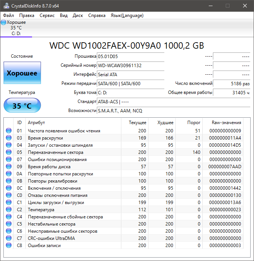Screen dimensions: 254x261
Task: Click status orb for attribute 05 reallocated sectors
Action: [x=9, y=152]
